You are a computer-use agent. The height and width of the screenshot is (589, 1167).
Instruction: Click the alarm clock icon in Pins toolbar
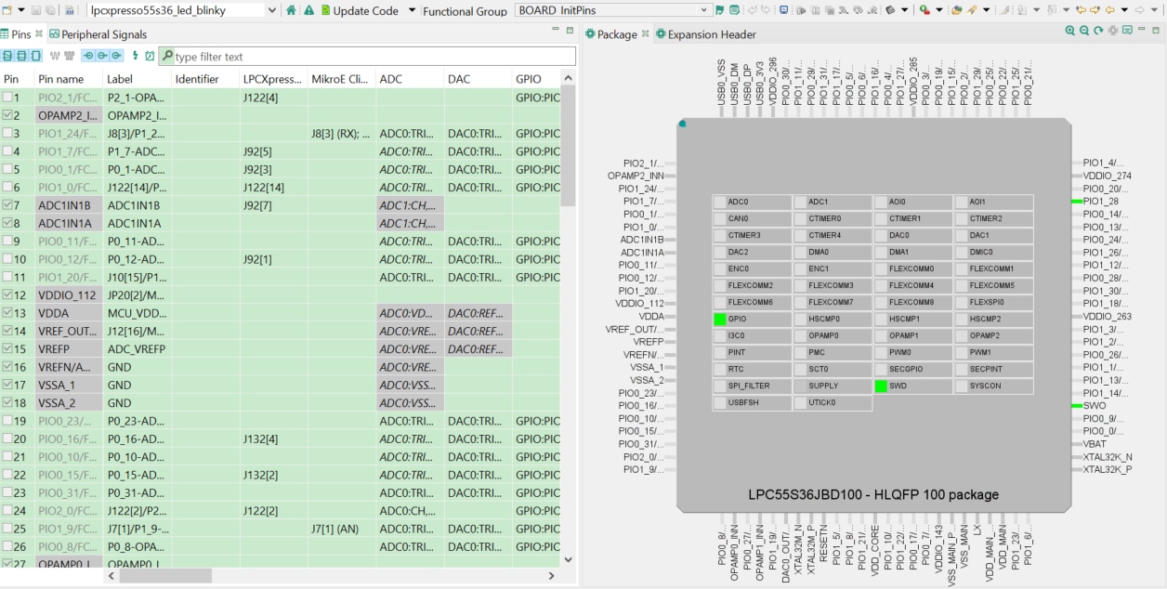(x=150, y=57)
